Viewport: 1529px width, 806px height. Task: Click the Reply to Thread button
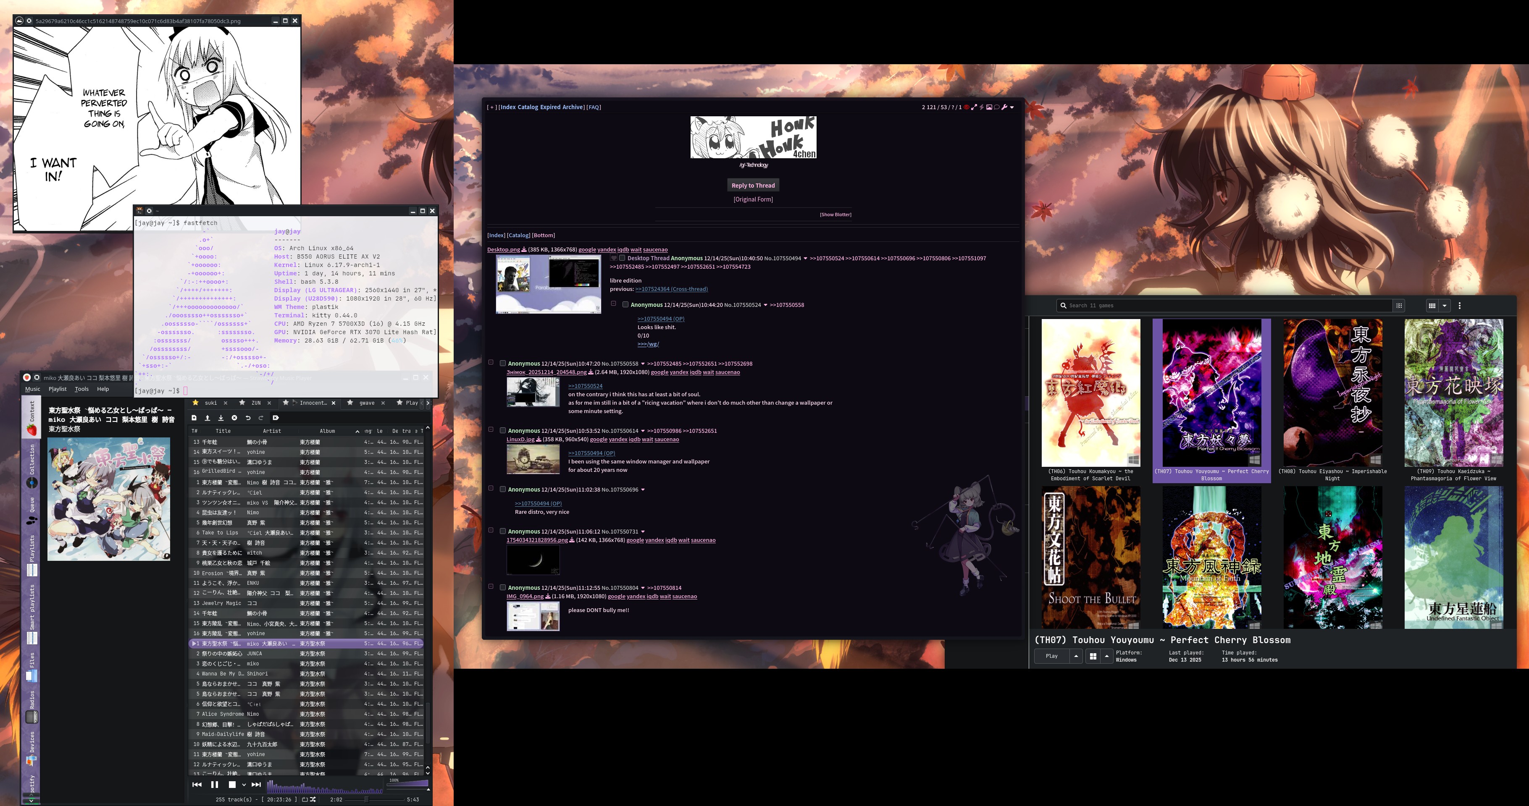[753, 185]
